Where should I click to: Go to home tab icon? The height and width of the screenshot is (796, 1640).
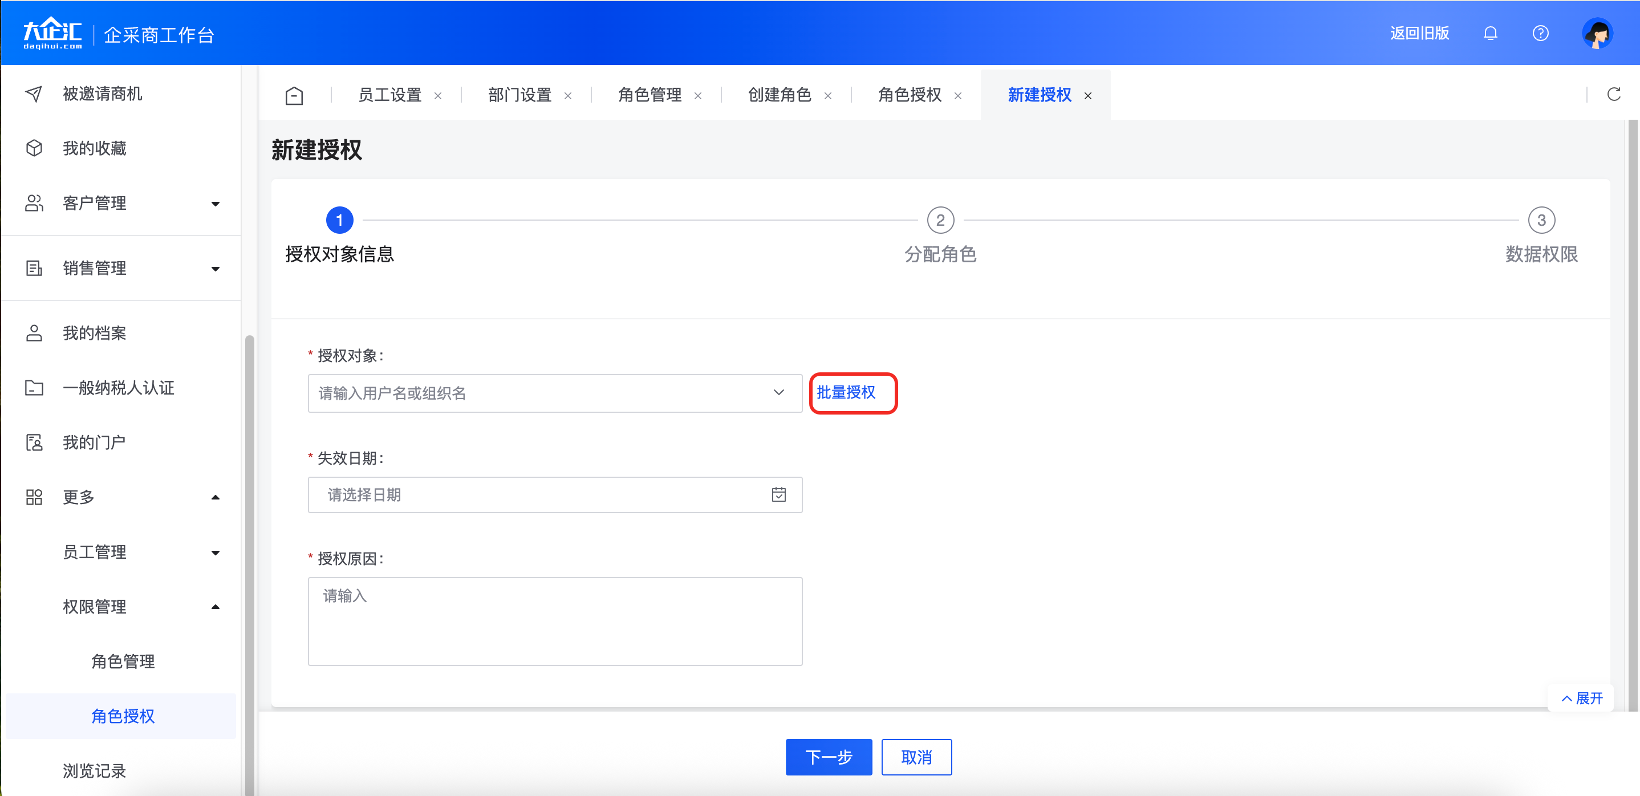pyautogui.click(x=294, y=96)
